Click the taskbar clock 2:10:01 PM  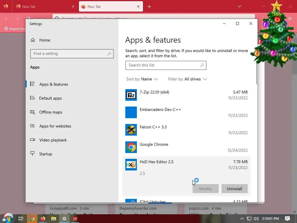270,219
